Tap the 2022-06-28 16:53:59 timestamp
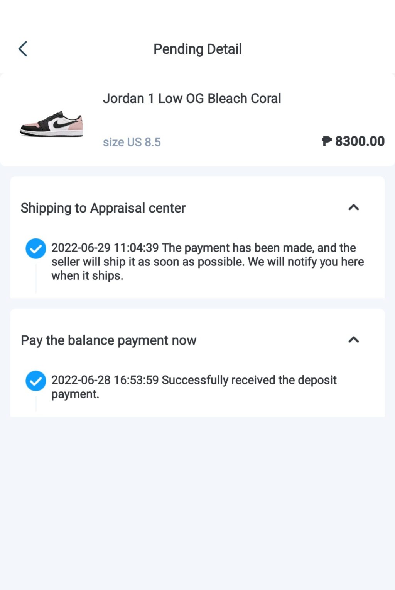The width and height of the screenshot is (395, 590). point(105,380)
